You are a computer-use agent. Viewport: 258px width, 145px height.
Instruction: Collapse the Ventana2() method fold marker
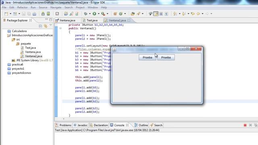click(60, 28)
